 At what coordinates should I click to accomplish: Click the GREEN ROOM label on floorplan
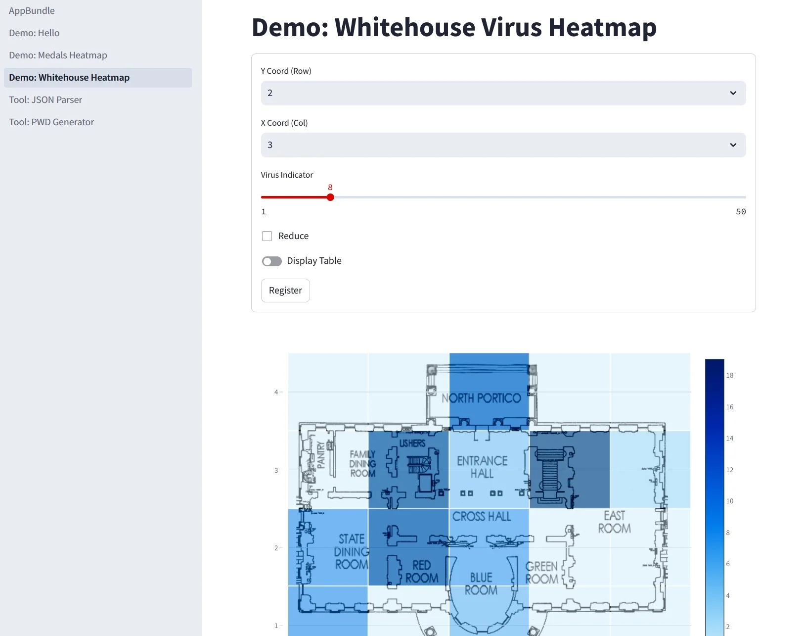tap(541, 573)
